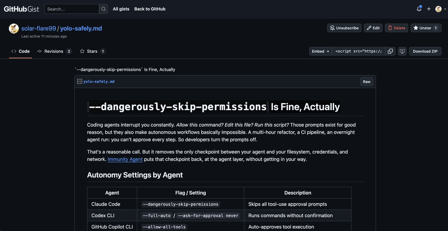Viewport: 448px width, 231px height.
Task: Open yolo-safely.md file header link
Action: pos(99,81)
